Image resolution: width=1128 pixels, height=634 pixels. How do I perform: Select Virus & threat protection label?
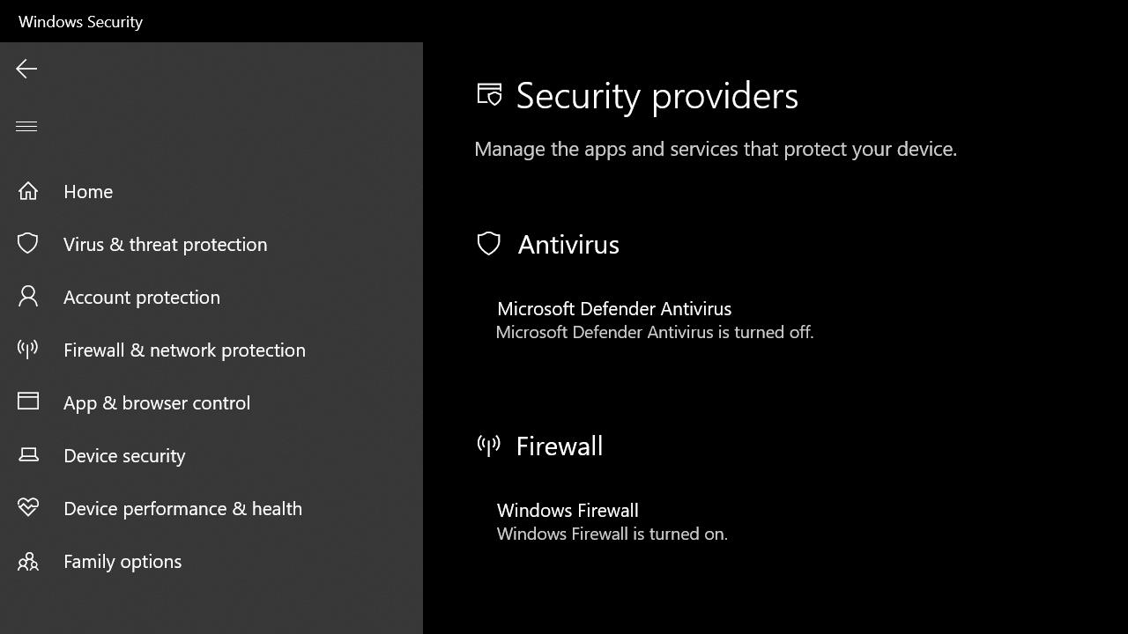(165, 244)
